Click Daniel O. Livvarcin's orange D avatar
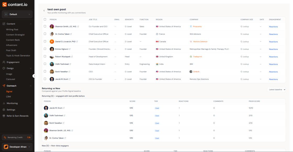 52,41
